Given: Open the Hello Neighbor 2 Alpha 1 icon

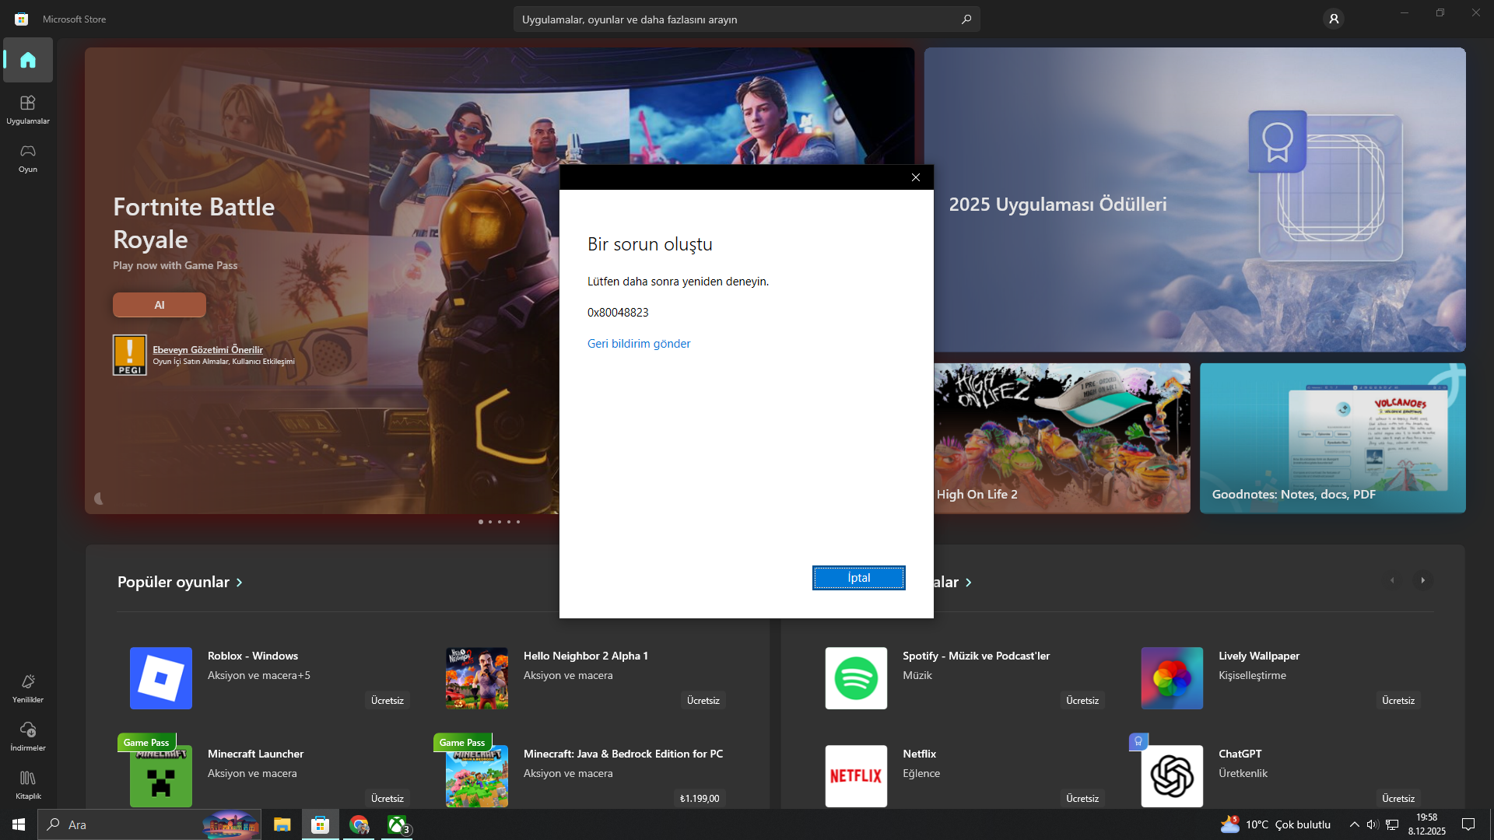Looking at the screenshot, I should click(477, 678).
